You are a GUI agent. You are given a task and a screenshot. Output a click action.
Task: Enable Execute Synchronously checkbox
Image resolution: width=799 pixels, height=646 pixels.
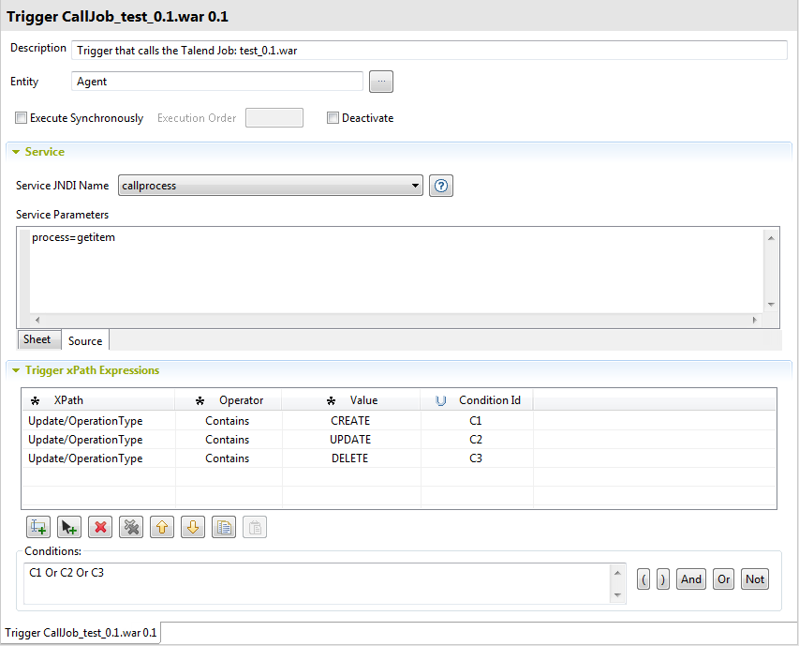point(22,118)
